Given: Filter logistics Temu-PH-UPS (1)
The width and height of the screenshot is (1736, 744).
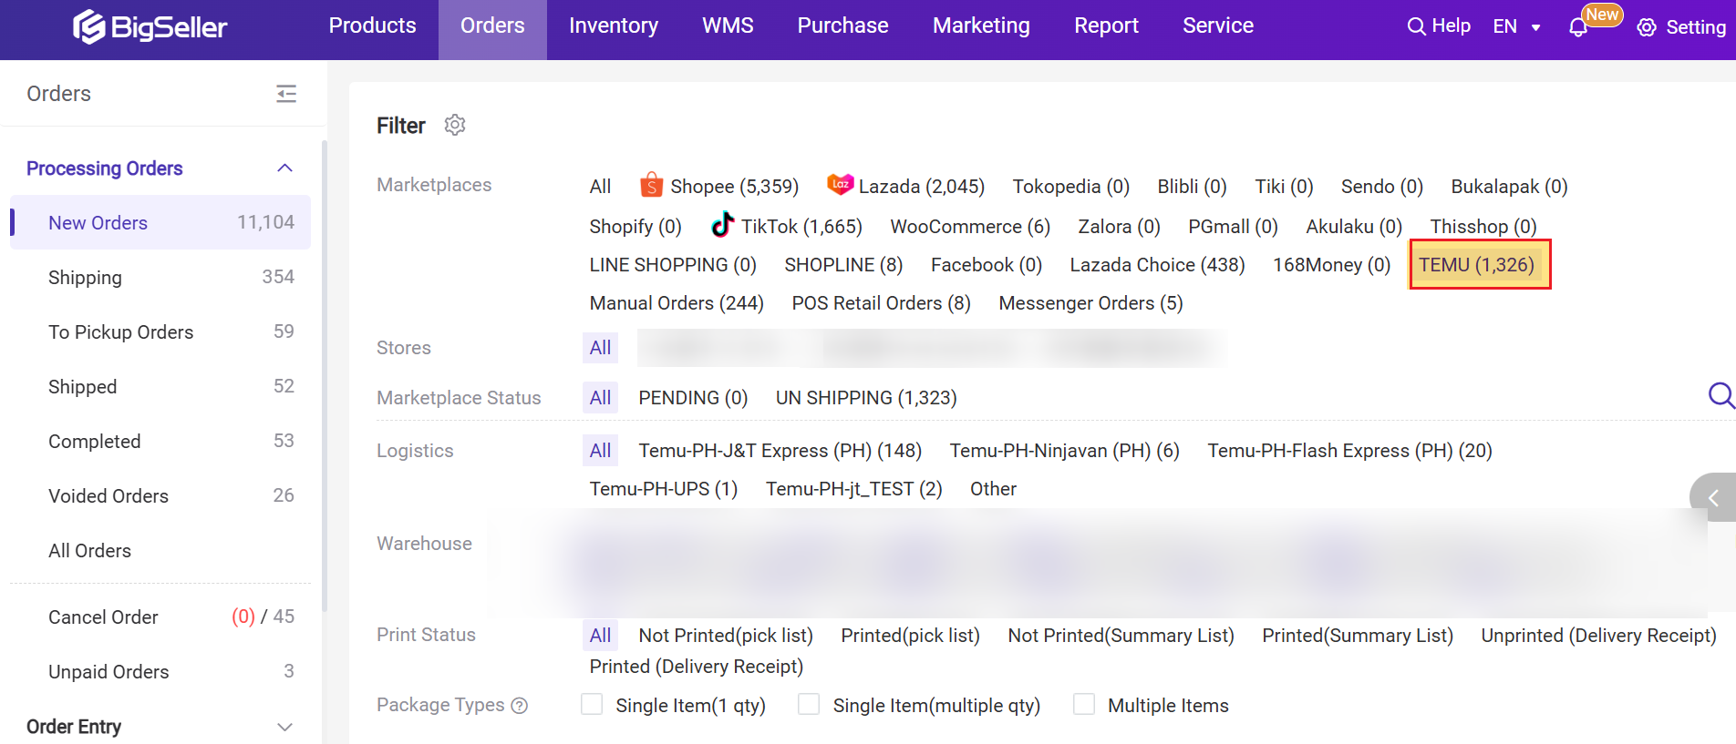Looking at the screenshot, I should 663,489.
